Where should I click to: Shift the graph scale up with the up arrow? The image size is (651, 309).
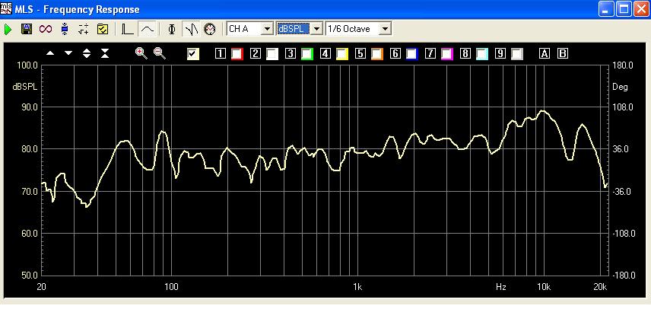coord(50,53)
